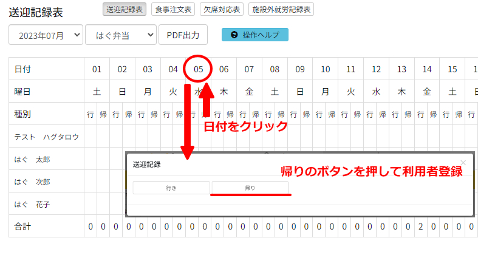Open the 2023年07月 month dropdown

click(x=46, y=35)
